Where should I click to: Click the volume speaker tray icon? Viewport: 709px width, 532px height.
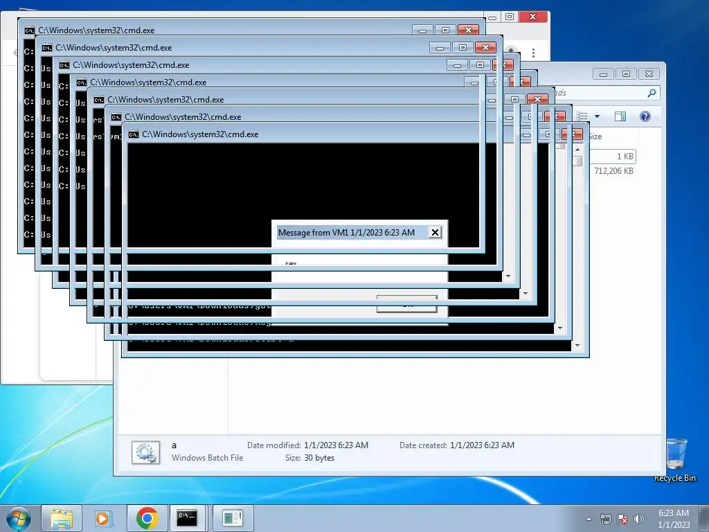(x=639, y=519)
